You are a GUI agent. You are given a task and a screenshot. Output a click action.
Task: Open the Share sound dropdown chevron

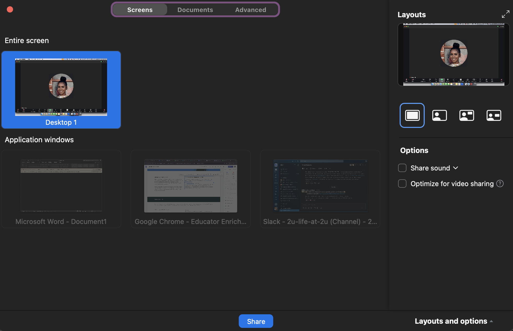456,168
